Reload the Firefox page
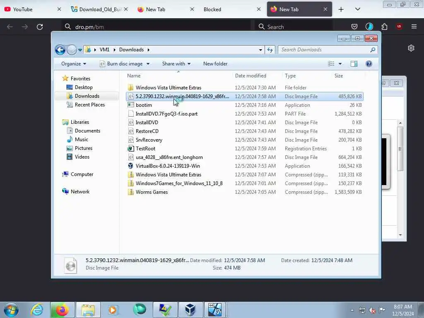 (40, 27)
